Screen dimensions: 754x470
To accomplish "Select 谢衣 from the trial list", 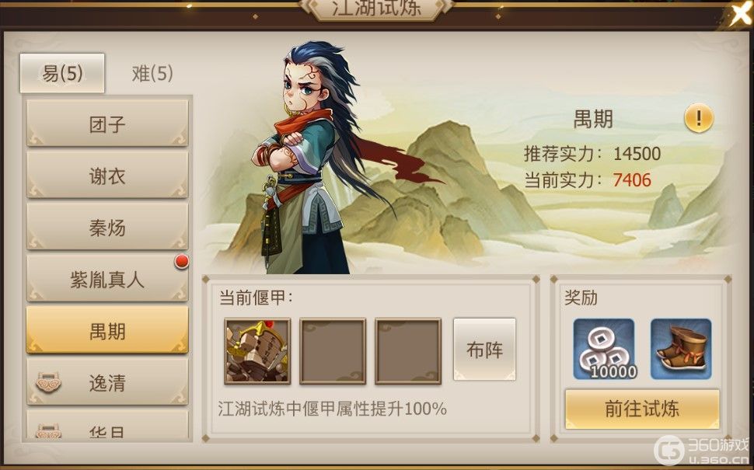I will pyautogui.click(x=107, y=176).
